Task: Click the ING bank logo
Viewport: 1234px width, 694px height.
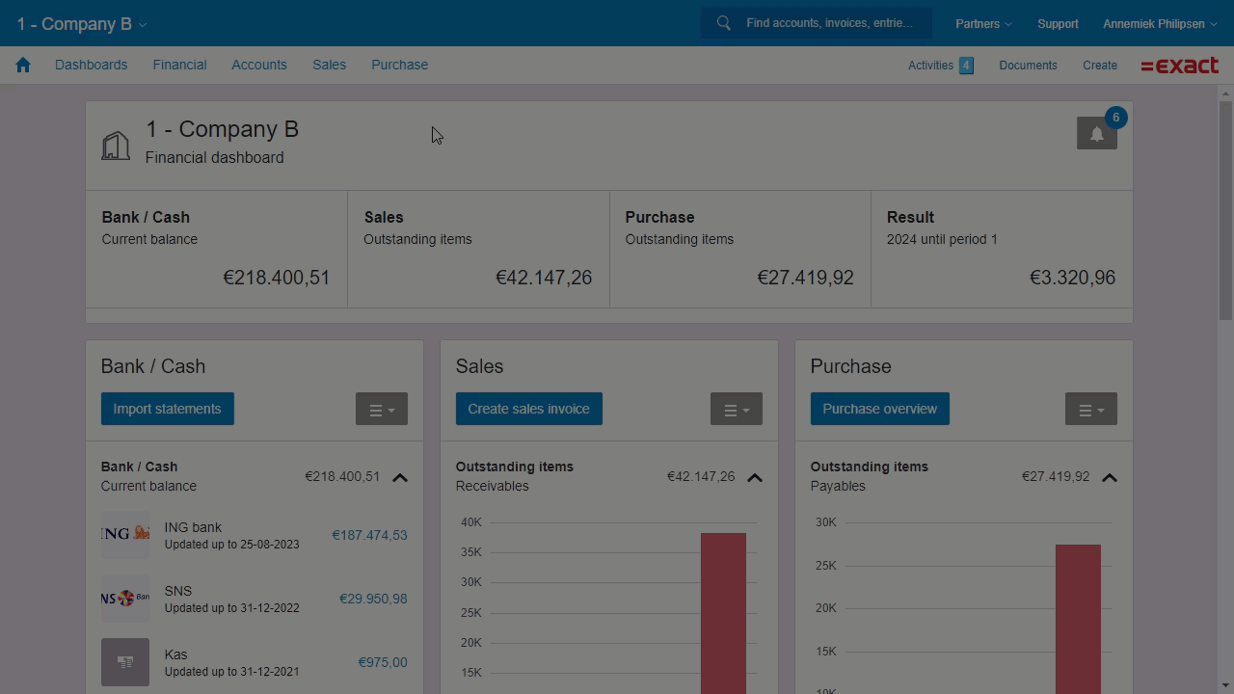Action: [124, 535]
